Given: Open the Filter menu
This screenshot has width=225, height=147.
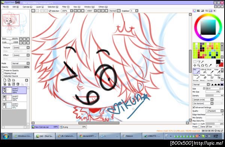Looking at the screenshot, I should (66, 7).
